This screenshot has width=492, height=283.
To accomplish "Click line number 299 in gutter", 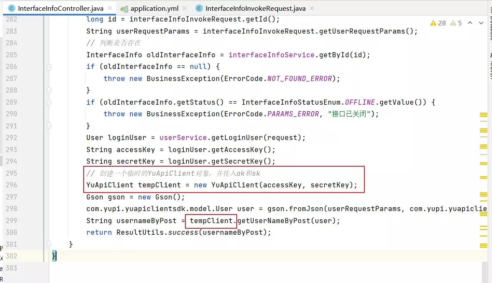I will [11, 221].
